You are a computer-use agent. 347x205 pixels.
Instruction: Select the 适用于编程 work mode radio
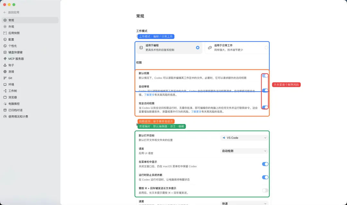point(198,48)
